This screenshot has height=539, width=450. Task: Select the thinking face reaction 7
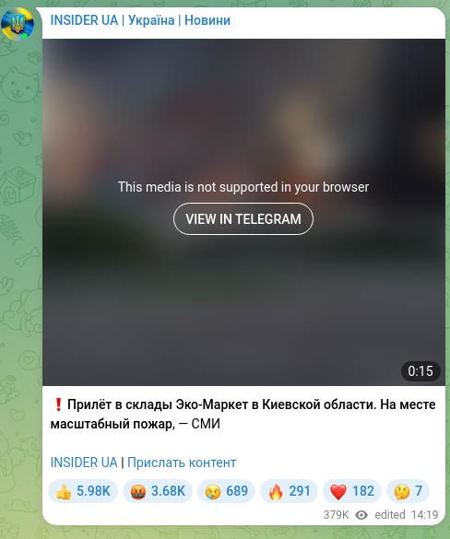click(x=408, y=491)
